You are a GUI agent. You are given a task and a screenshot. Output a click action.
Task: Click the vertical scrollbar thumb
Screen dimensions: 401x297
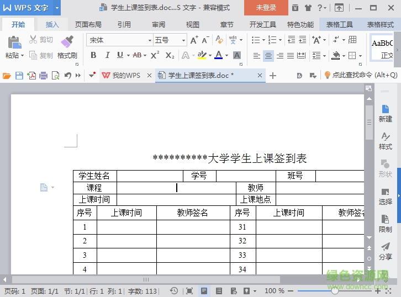369,123
